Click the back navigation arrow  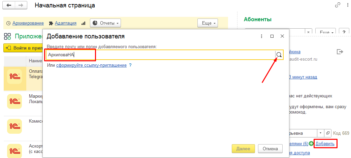click(x=9, y=5)
